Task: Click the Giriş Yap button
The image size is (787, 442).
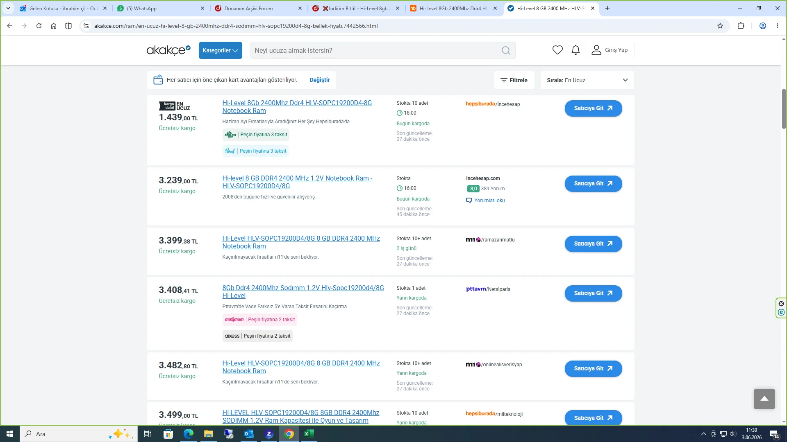Action: [610, 50]
